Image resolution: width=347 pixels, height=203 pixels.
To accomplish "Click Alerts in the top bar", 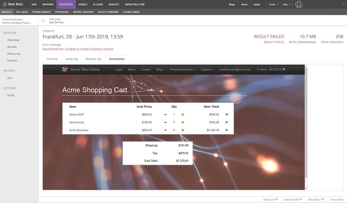I will [x=244, y=5].
